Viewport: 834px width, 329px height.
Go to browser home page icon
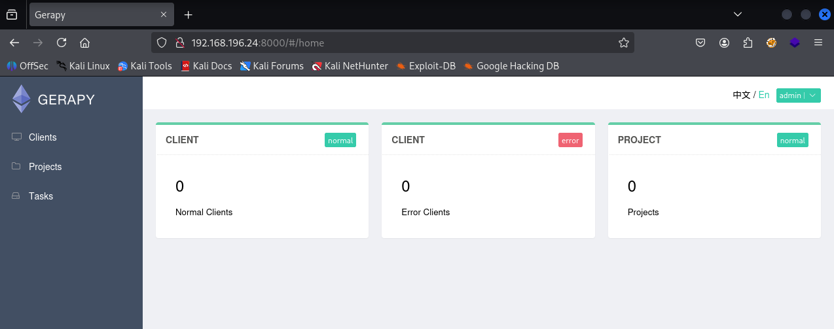click(84, 43)
